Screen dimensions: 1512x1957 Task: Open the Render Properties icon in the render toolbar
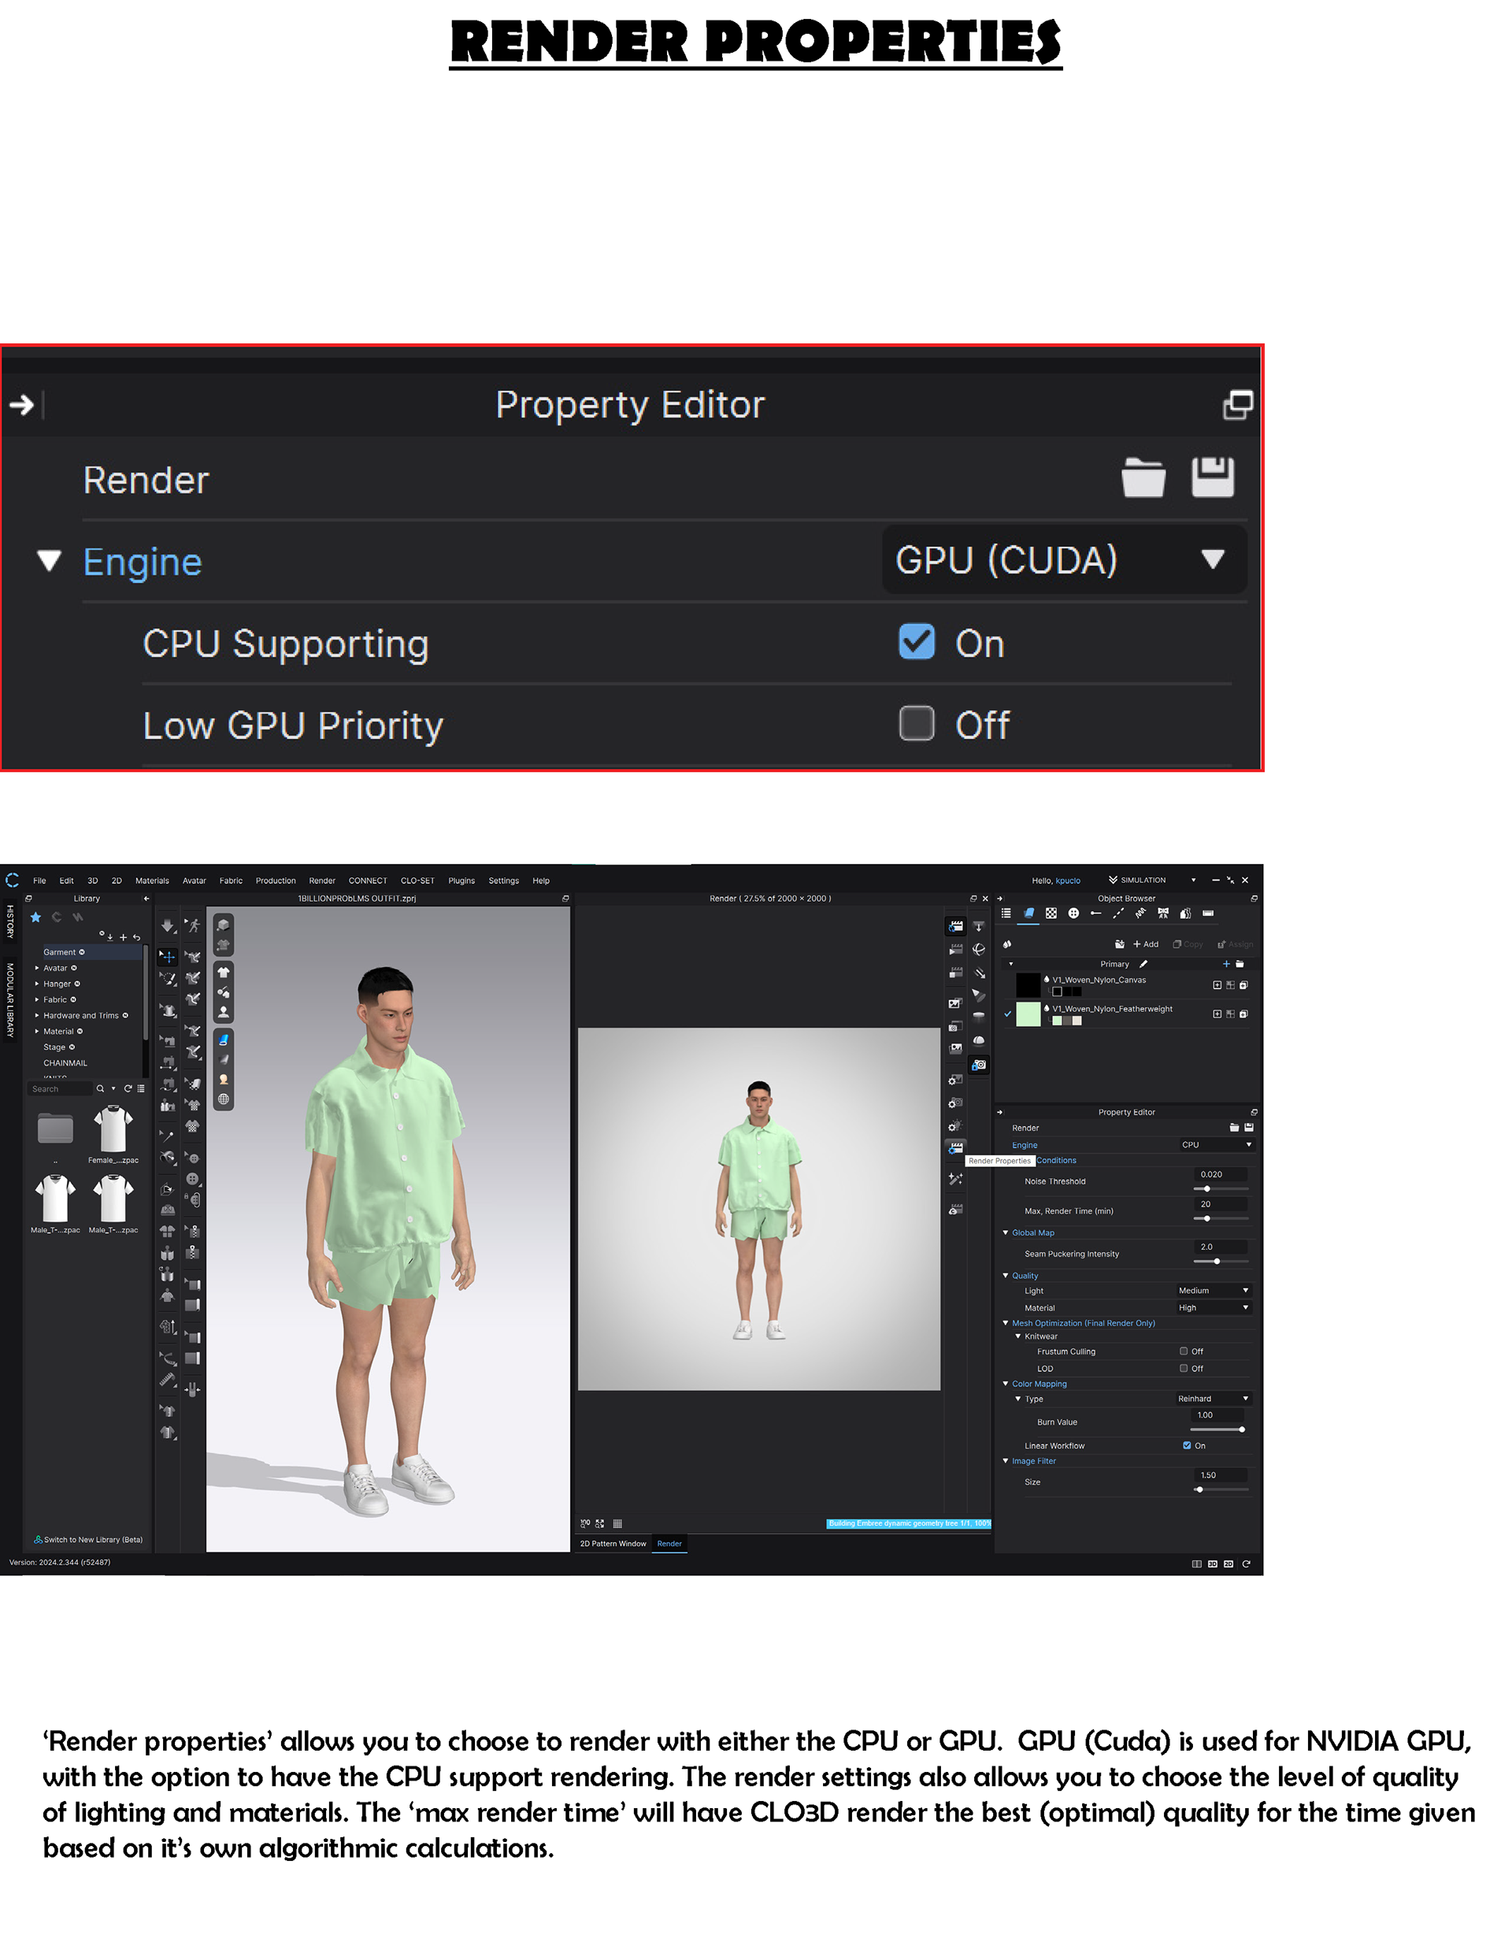pos(955,1148)
